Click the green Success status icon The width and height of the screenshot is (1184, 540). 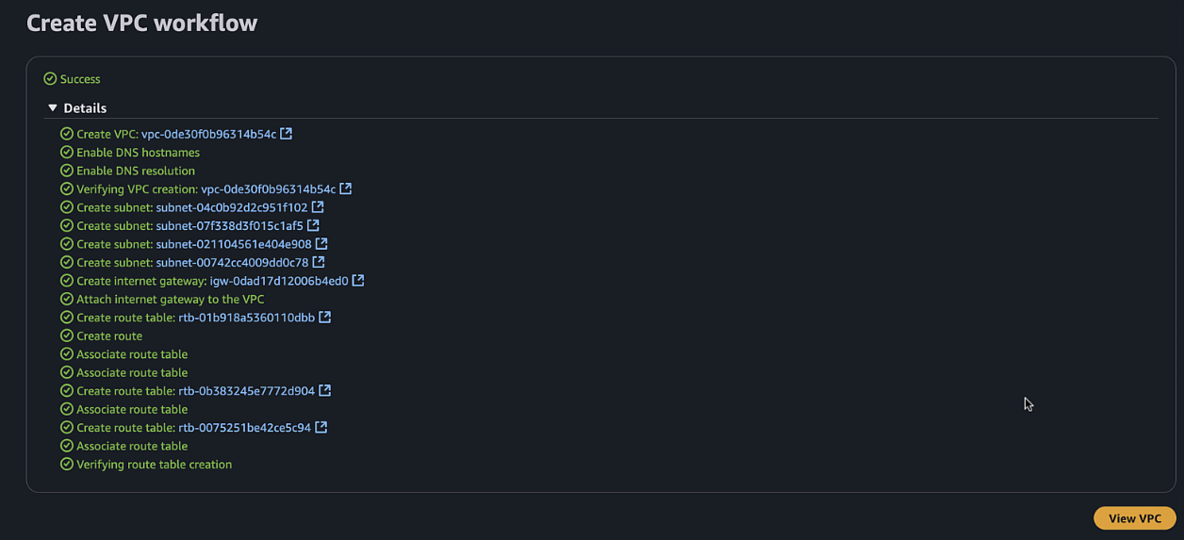click(x=50, y=79)
